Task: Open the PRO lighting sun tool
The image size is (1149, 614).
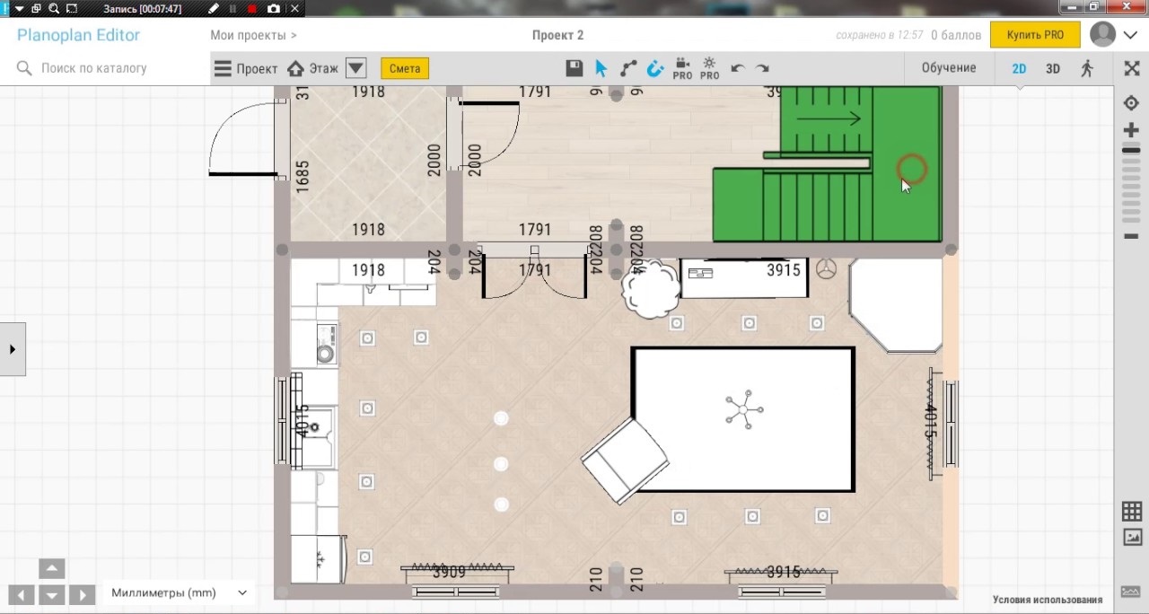Action: pos(709,69)
